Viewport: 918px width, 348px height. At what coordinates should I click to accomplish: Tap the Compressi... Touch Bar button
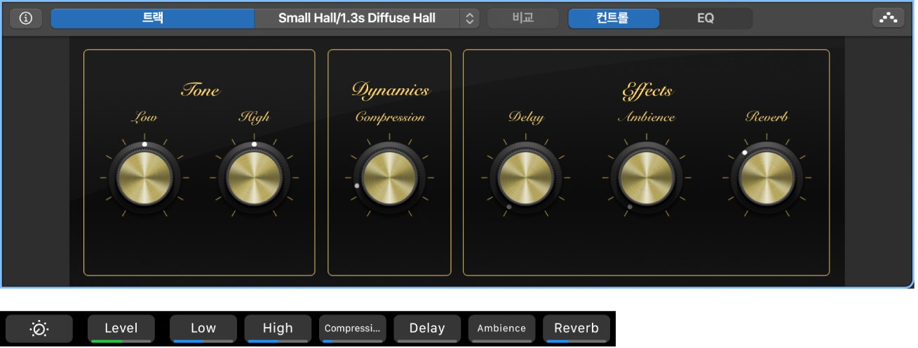pyautogui.click(x=353, y=328)
